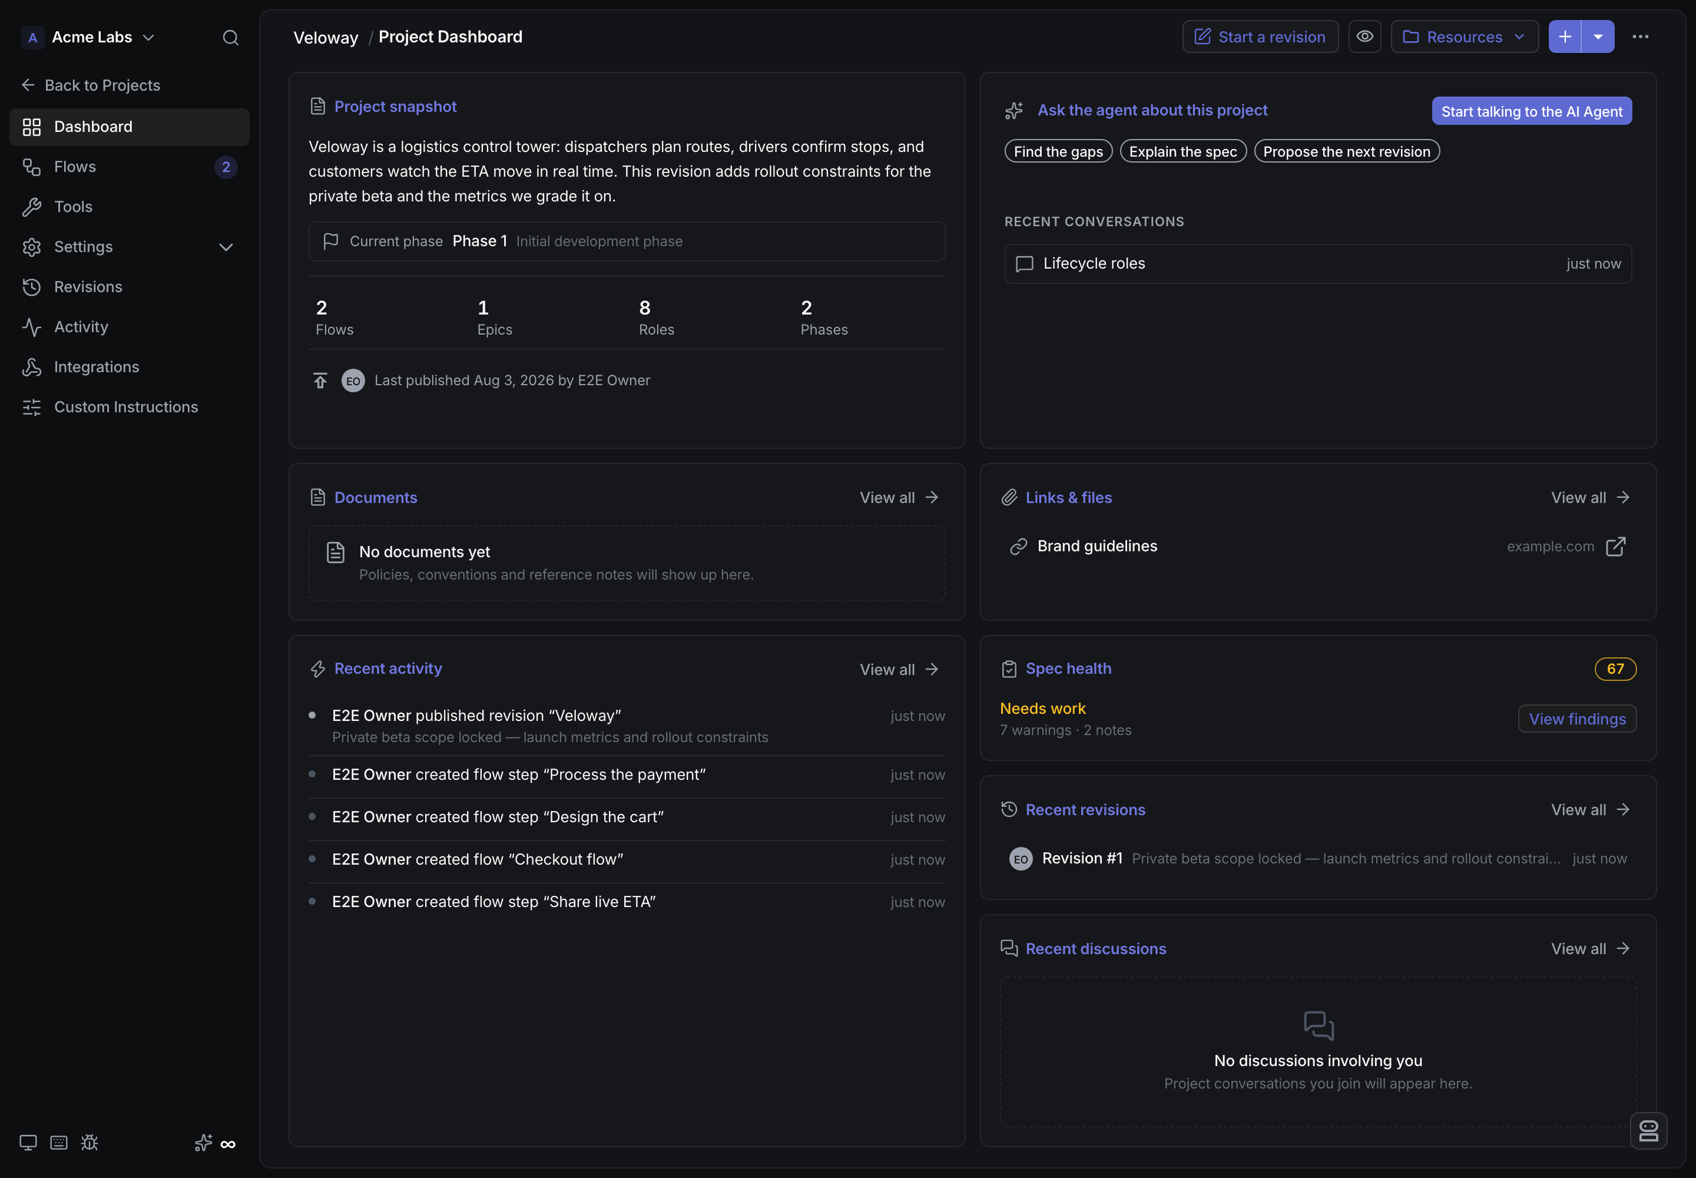Open Revisions in the sidebar

click(129, 286)
